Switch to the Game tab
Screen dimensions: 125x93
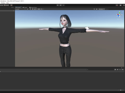pos(25,7)
